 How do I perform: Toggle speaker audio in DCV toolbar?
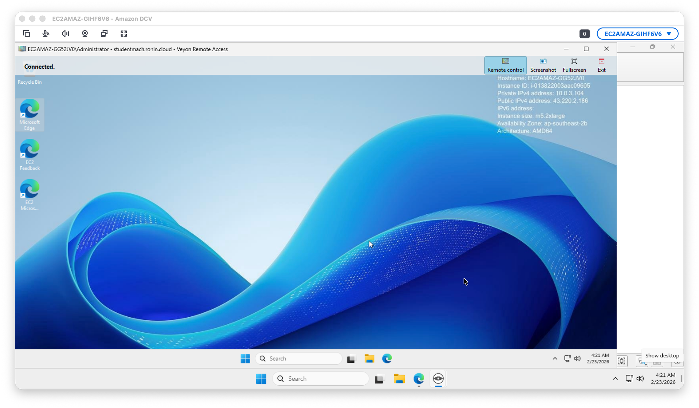point(65,33)
